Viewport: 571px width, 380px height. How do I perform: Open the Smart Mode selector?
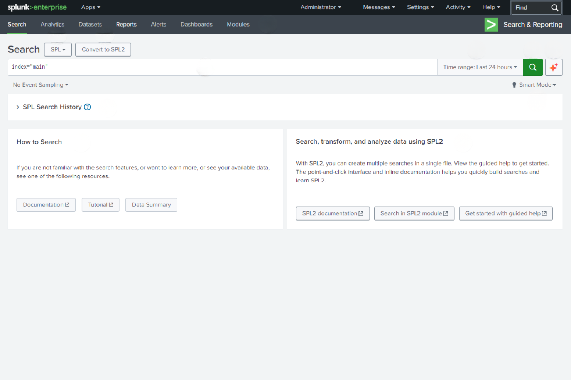(536, 85)
